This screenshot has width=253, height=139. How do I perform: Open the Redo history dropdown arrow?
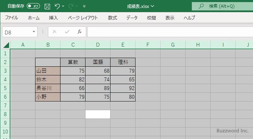pos(77,6)
